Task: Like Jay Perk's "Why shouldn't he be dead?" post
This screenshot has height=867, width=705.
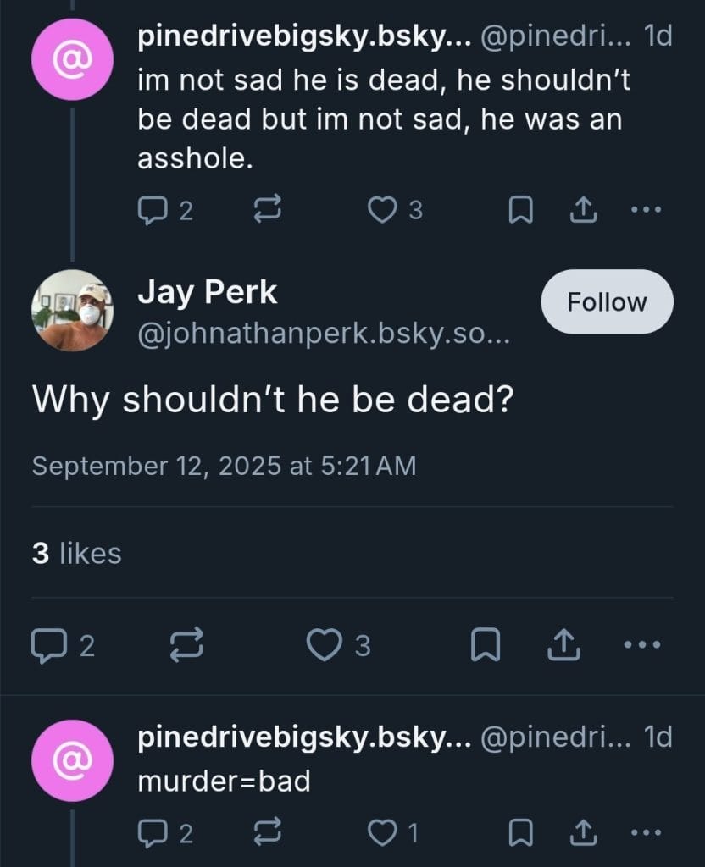Action: coord(323,646)
